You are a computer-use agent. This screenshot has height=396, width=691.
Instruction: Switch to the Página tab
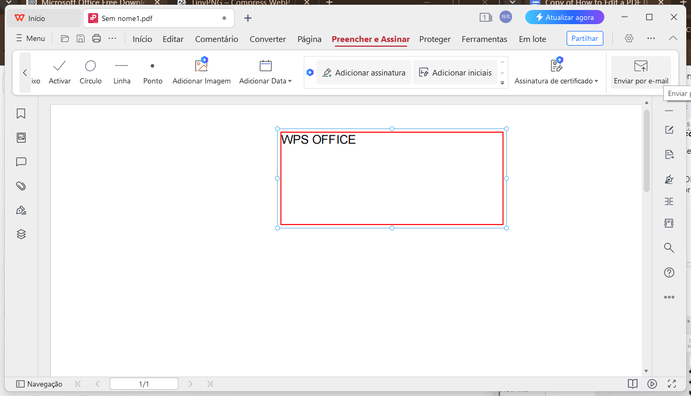310,39
